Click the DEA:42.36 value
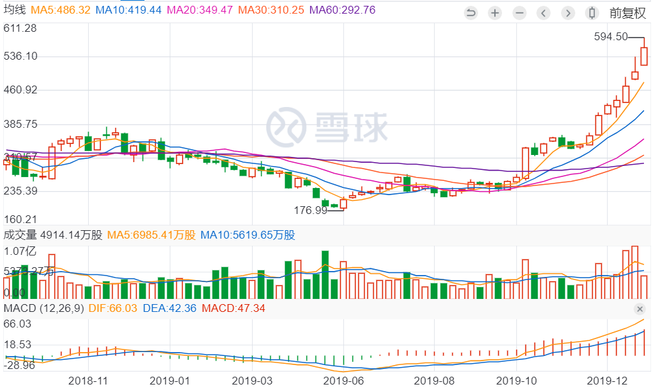 [x=170, y=309]
